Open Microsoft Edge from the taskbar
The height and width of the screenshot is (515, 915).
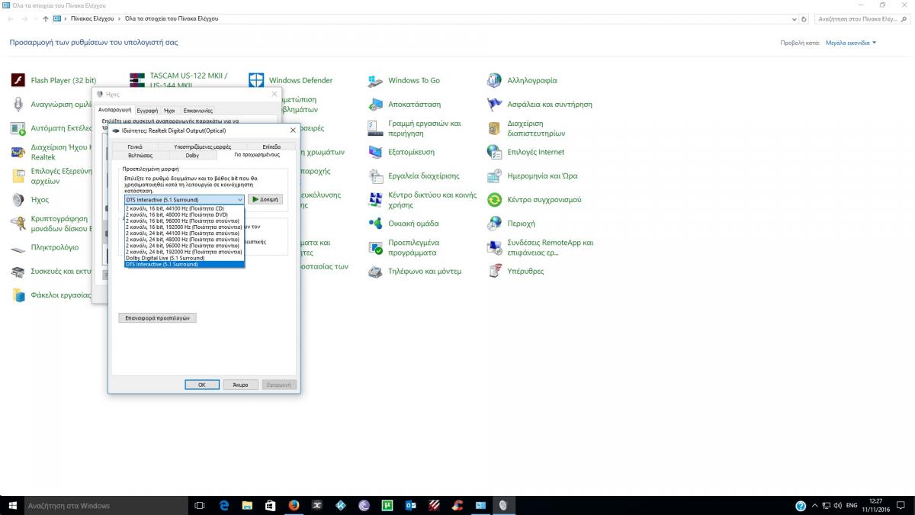click(x=224, y=505)
